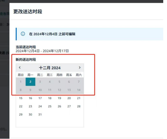The width and height of the screenshot is (167, 139).
Task: Select December 24 date cell
Action: click(x=40, y=106)
